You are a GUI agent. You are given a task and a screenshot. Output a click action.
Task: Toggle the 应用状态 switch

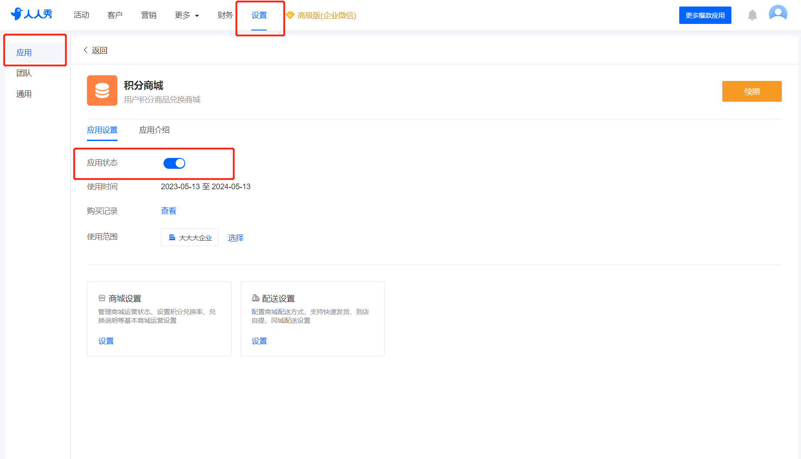coord(174,163)
